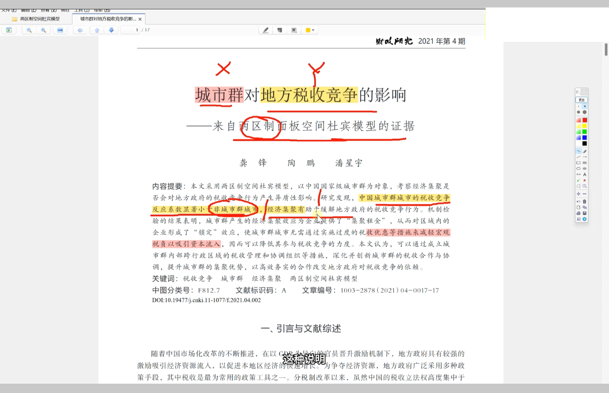Pick the black color swatch
609x393 pixels.
click(x=585, y=143)
